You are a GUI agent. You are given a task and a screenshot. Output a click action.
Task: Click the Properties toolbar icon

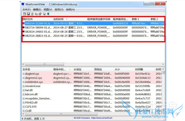point(40,14)
